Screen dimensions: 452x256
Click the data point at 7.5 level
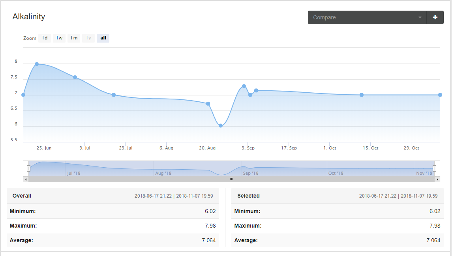[x=75, y=77]
